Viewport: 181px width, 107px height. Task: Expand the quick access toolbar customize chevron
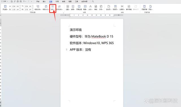point(31,1)
